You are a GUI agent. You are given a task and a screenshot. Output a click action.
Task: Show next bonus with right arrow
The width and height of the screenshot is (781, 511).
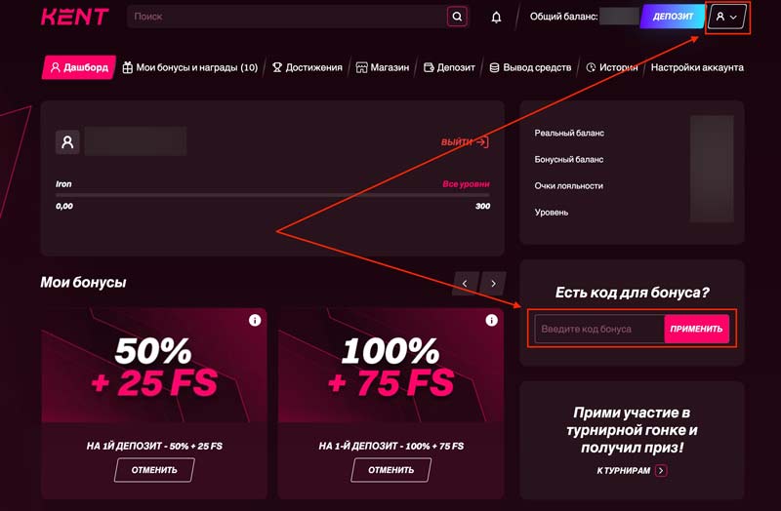tap(493, 283)
